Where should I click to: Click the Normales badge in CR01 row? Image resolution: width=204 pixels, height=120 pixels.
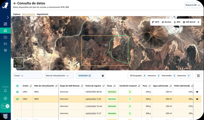point(112,92)
